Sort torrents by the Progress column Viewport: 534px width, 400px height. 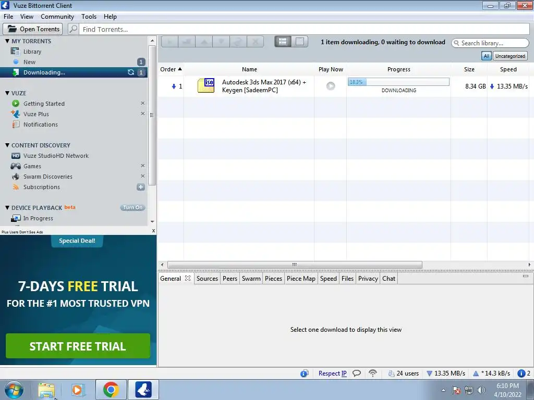[x=399, y=69]
